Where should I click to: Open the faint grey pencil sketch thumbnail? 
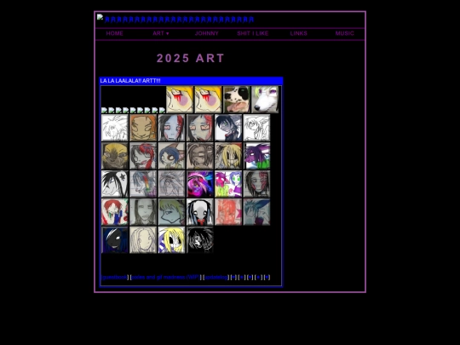click(171, 184)
